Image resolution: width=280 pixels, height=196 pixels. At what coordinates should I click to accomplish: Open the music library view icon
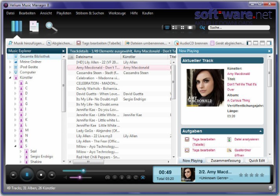[16, 26]
